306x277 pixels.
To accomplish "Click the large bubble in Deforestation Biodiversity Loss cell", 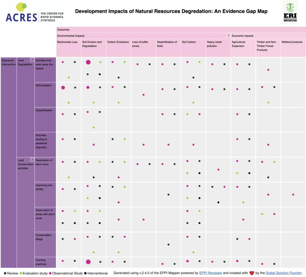I will [x=63, y=88].
